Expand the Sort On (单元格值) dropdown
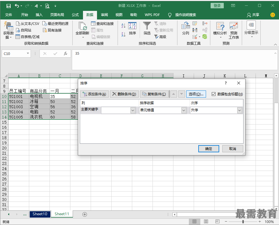This screenshot has width=279, height=225. point(184,110)
